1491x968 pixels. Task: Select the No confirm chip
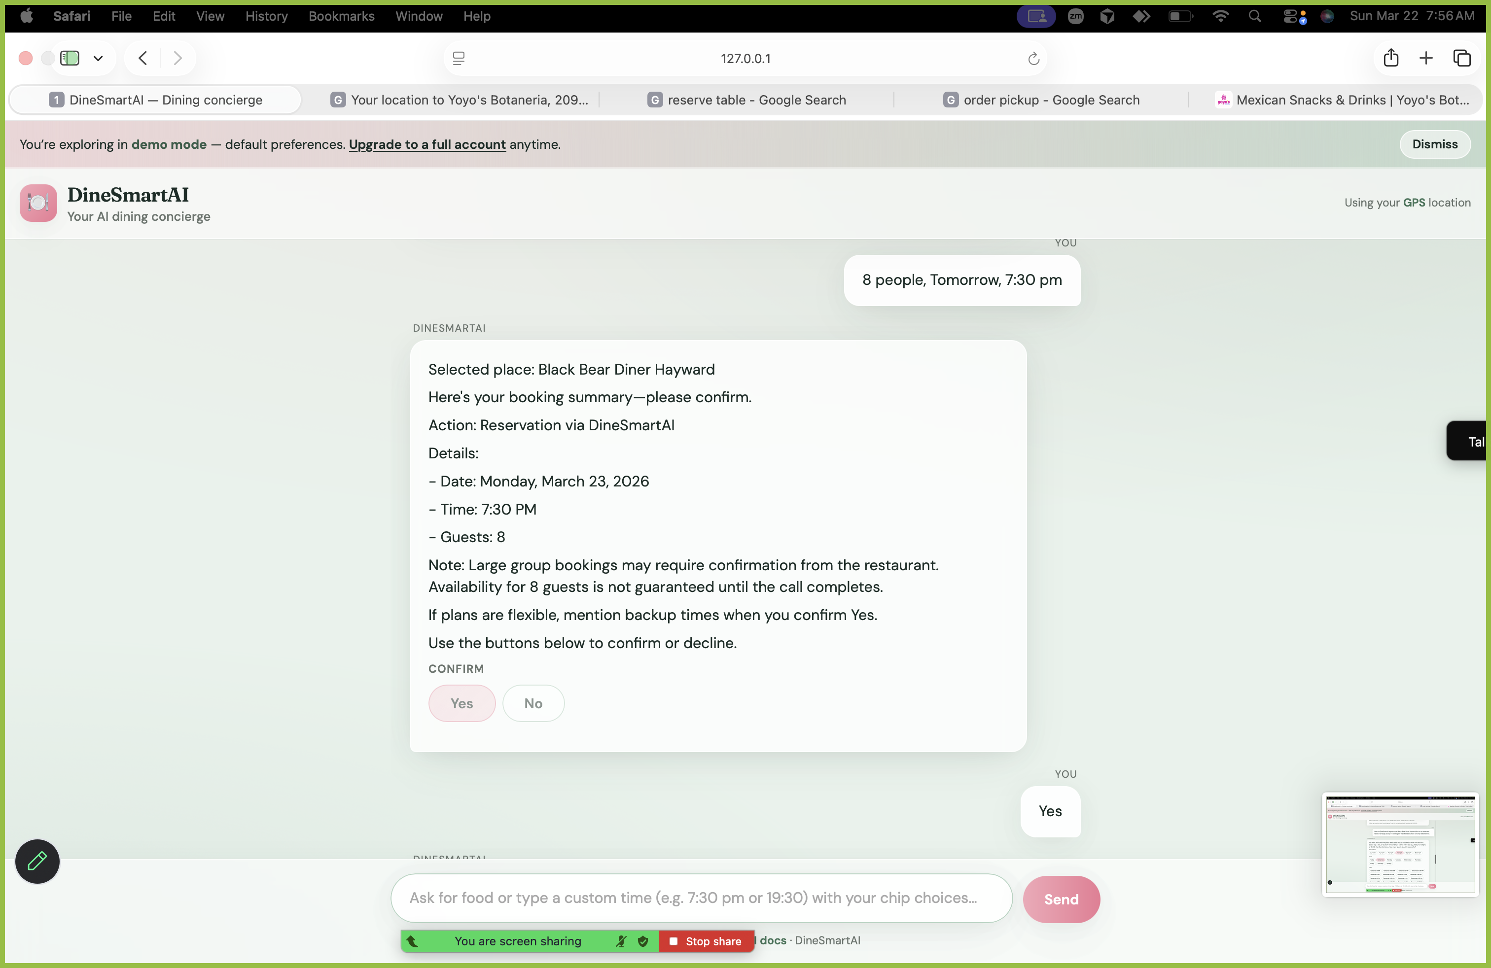click(x=532, y=703)
